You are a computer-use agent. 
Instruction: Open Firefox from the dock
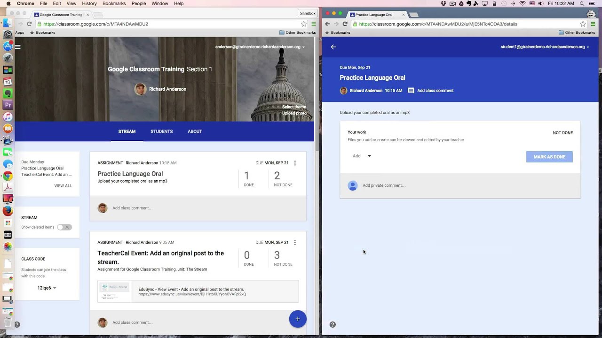point(8,211)
